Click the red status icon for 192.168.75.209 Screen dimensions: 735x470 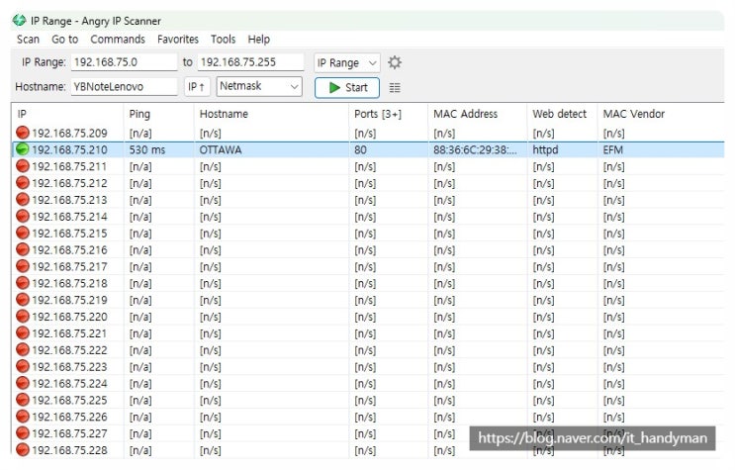click(x=22, y=133)
